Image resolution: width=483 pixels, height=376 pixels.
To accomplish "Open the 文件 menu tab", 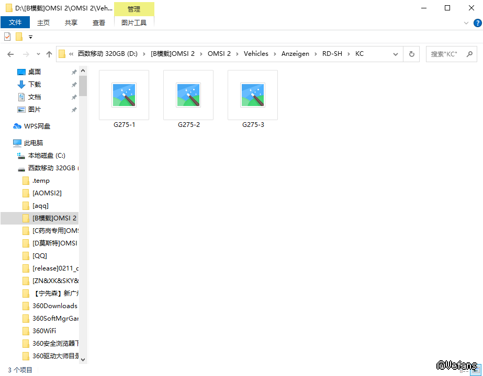I will (x=15, y=22).
